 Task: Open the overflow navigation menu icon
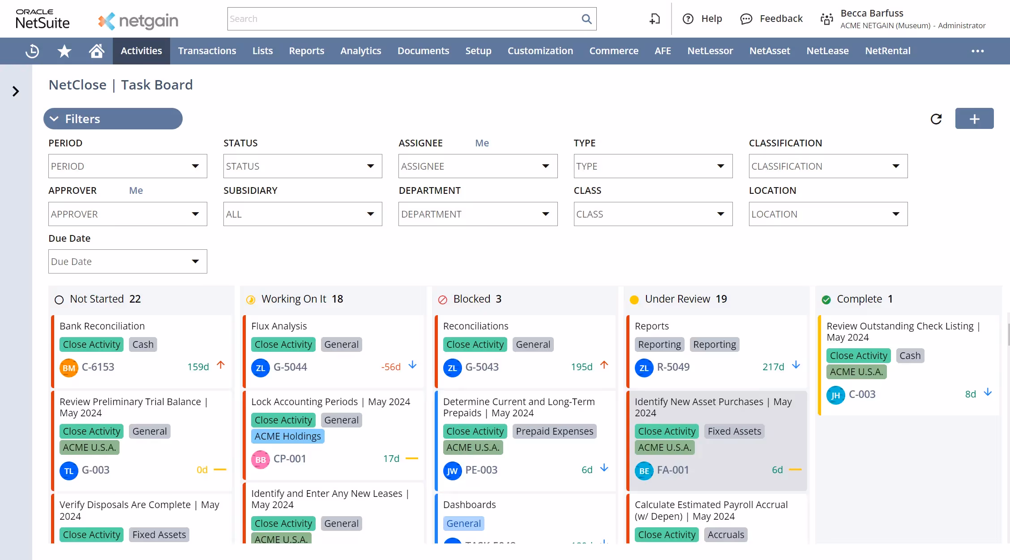[x=977, y=51]
